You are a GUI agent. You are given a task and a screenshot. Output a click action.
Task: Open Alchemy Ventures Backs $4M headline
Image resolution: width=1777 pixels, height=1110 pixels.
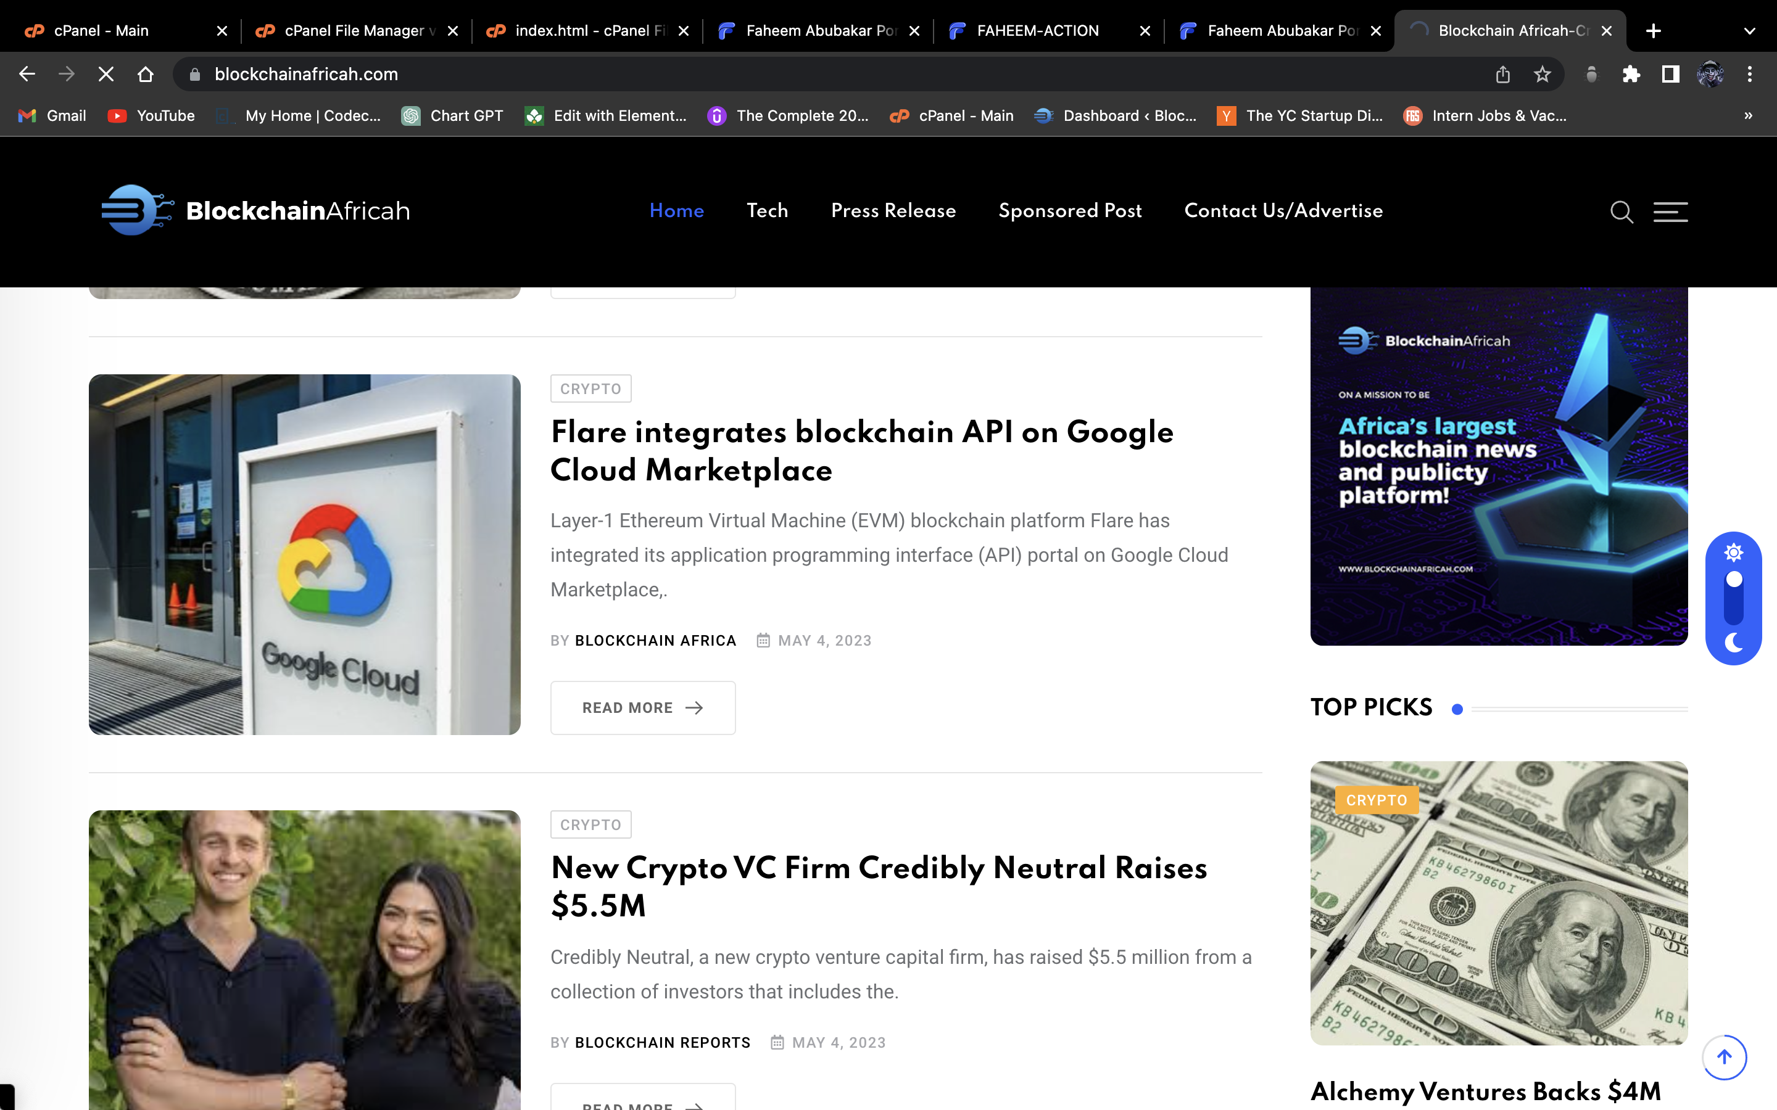tap(1486, 1091)
